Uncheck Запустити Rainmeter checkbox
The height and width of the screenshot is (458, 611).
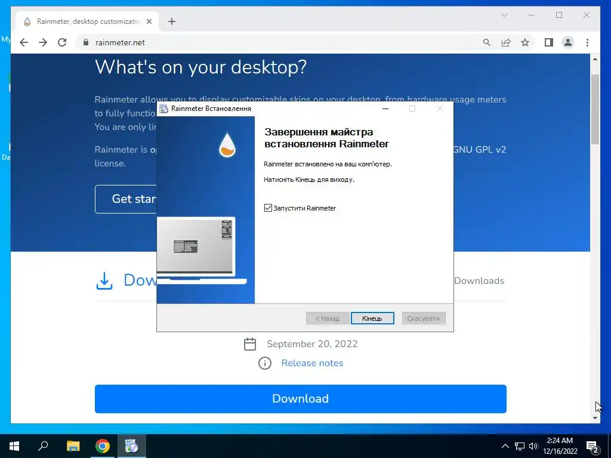point(268,208)
